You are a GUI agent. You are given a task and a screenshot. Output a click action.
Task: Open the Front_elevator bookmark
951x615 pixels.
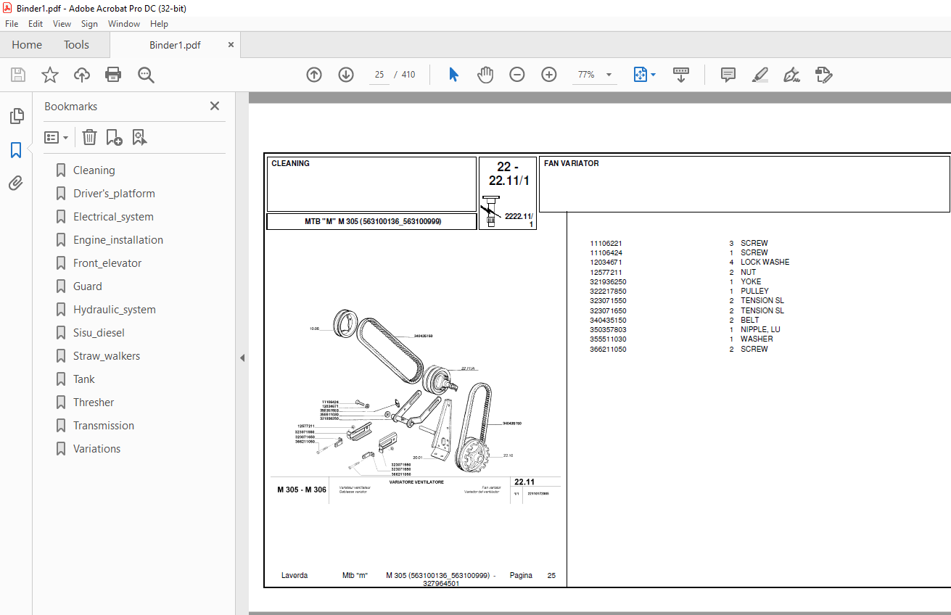click(107, 263)
